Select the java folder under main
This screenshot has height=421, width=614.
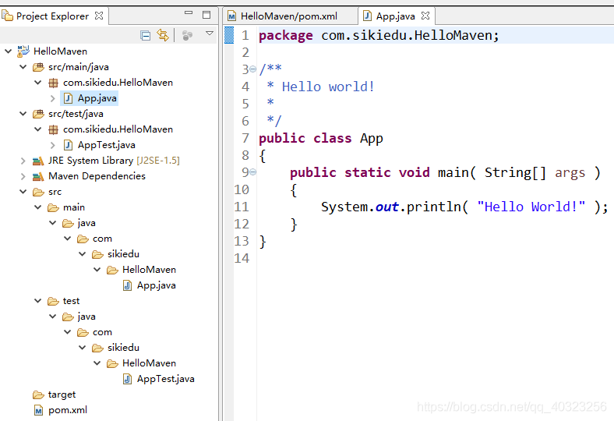click(86, 223)
